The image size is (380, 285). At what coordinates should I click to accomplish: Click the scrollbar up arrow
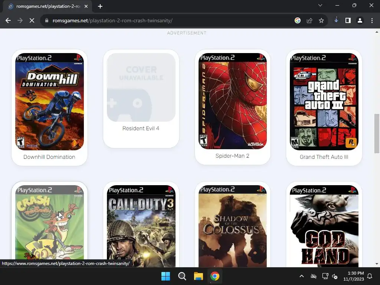tap(377, 32)
